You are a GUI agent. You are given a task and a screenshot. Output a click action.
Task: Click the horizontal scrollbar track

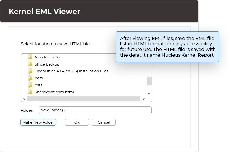tap(83, 99)
